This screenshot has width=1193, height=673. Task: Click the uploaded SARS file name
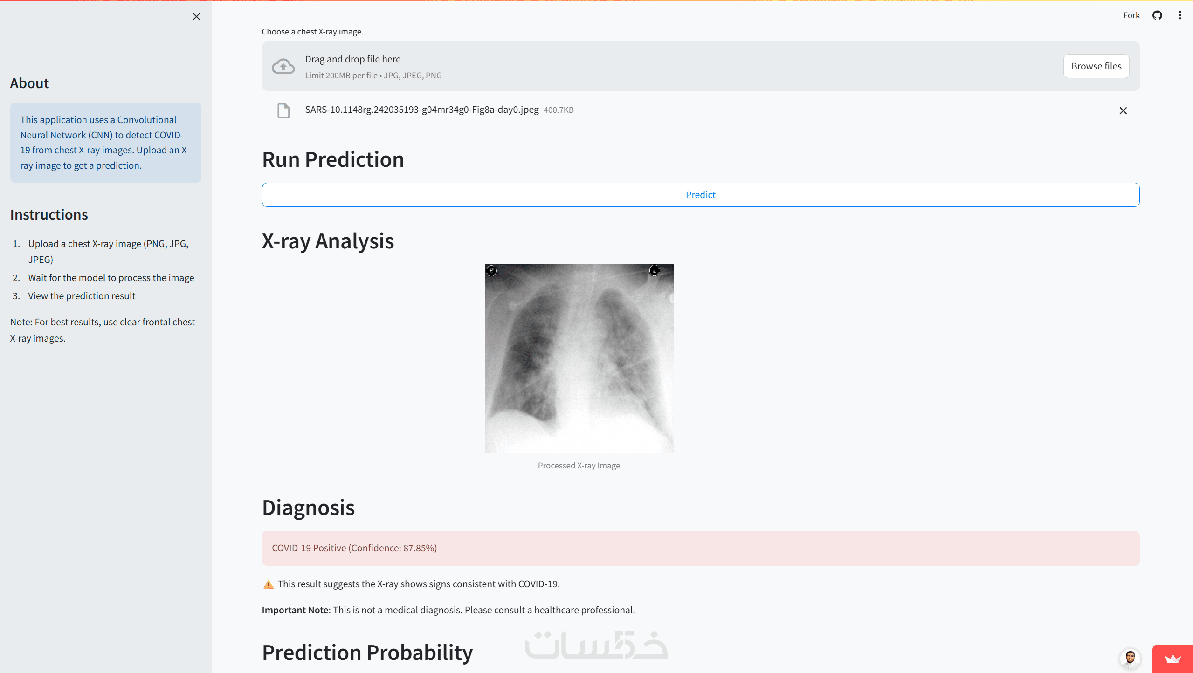point(421,110)
